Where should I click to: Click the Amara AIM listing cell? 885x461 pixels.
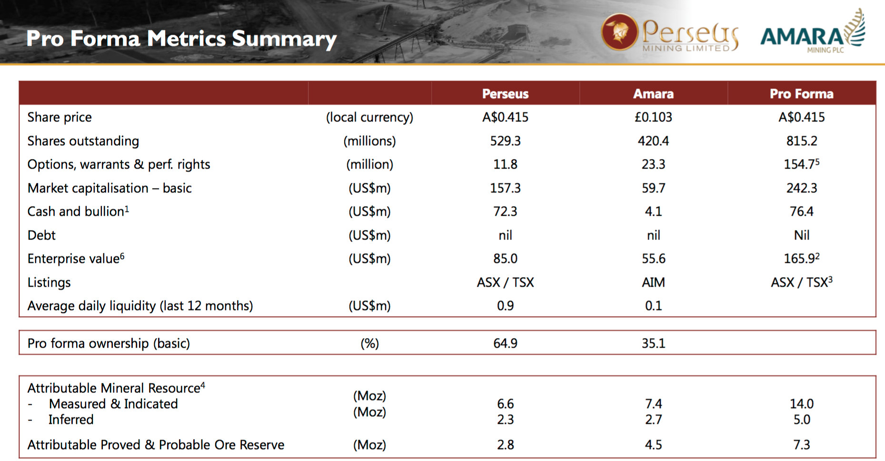pos(653,282)
